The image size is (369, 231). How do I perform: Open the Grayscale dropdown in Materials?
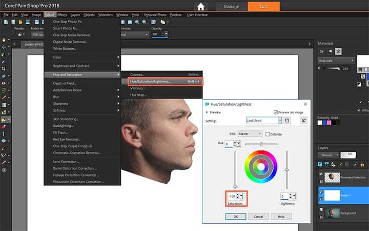pyautogui.click(x=336, y=61)
